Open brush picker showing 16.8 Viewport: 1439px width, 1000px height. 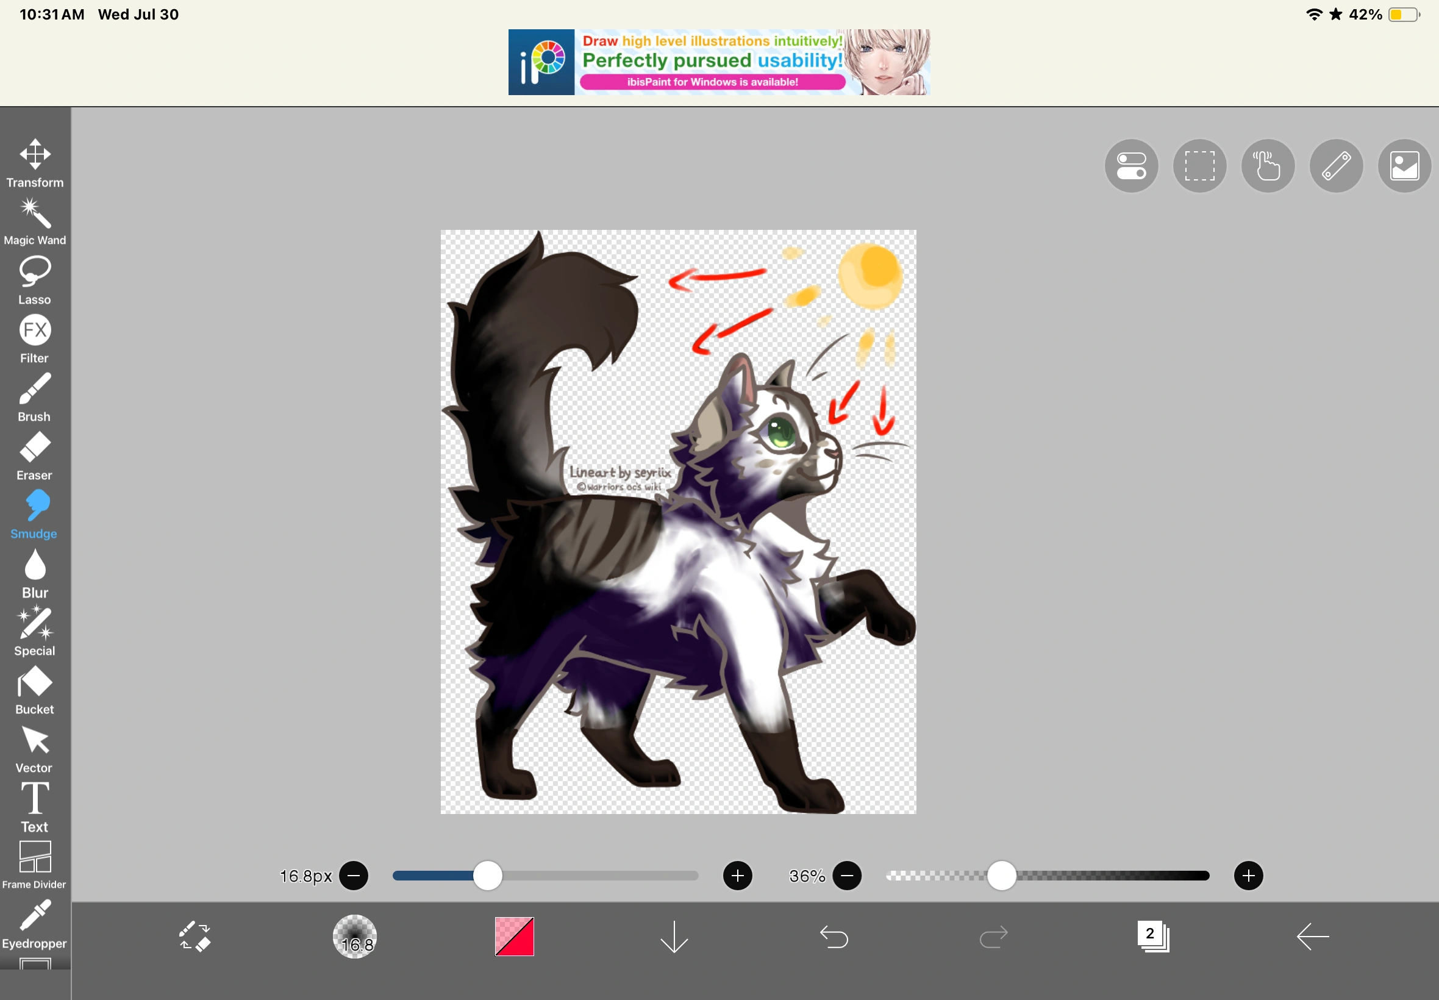355,937
